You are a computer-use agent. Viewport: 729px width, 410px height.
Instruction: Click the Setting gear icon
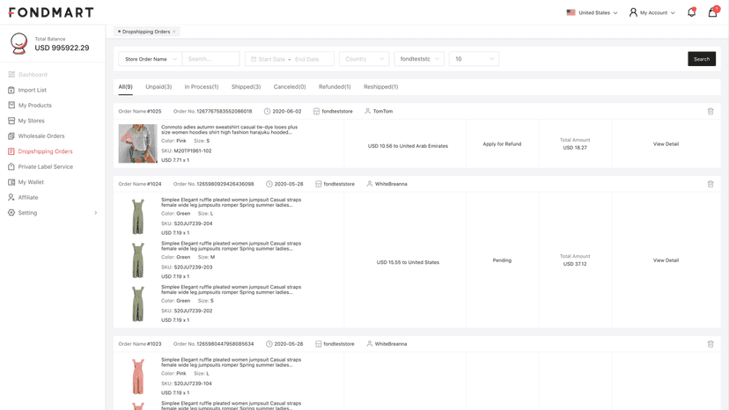point(11,212)
